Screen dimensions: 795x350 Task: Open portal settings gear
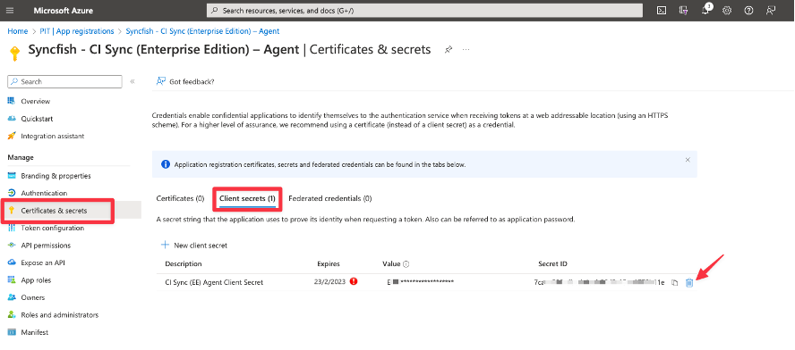727,10
